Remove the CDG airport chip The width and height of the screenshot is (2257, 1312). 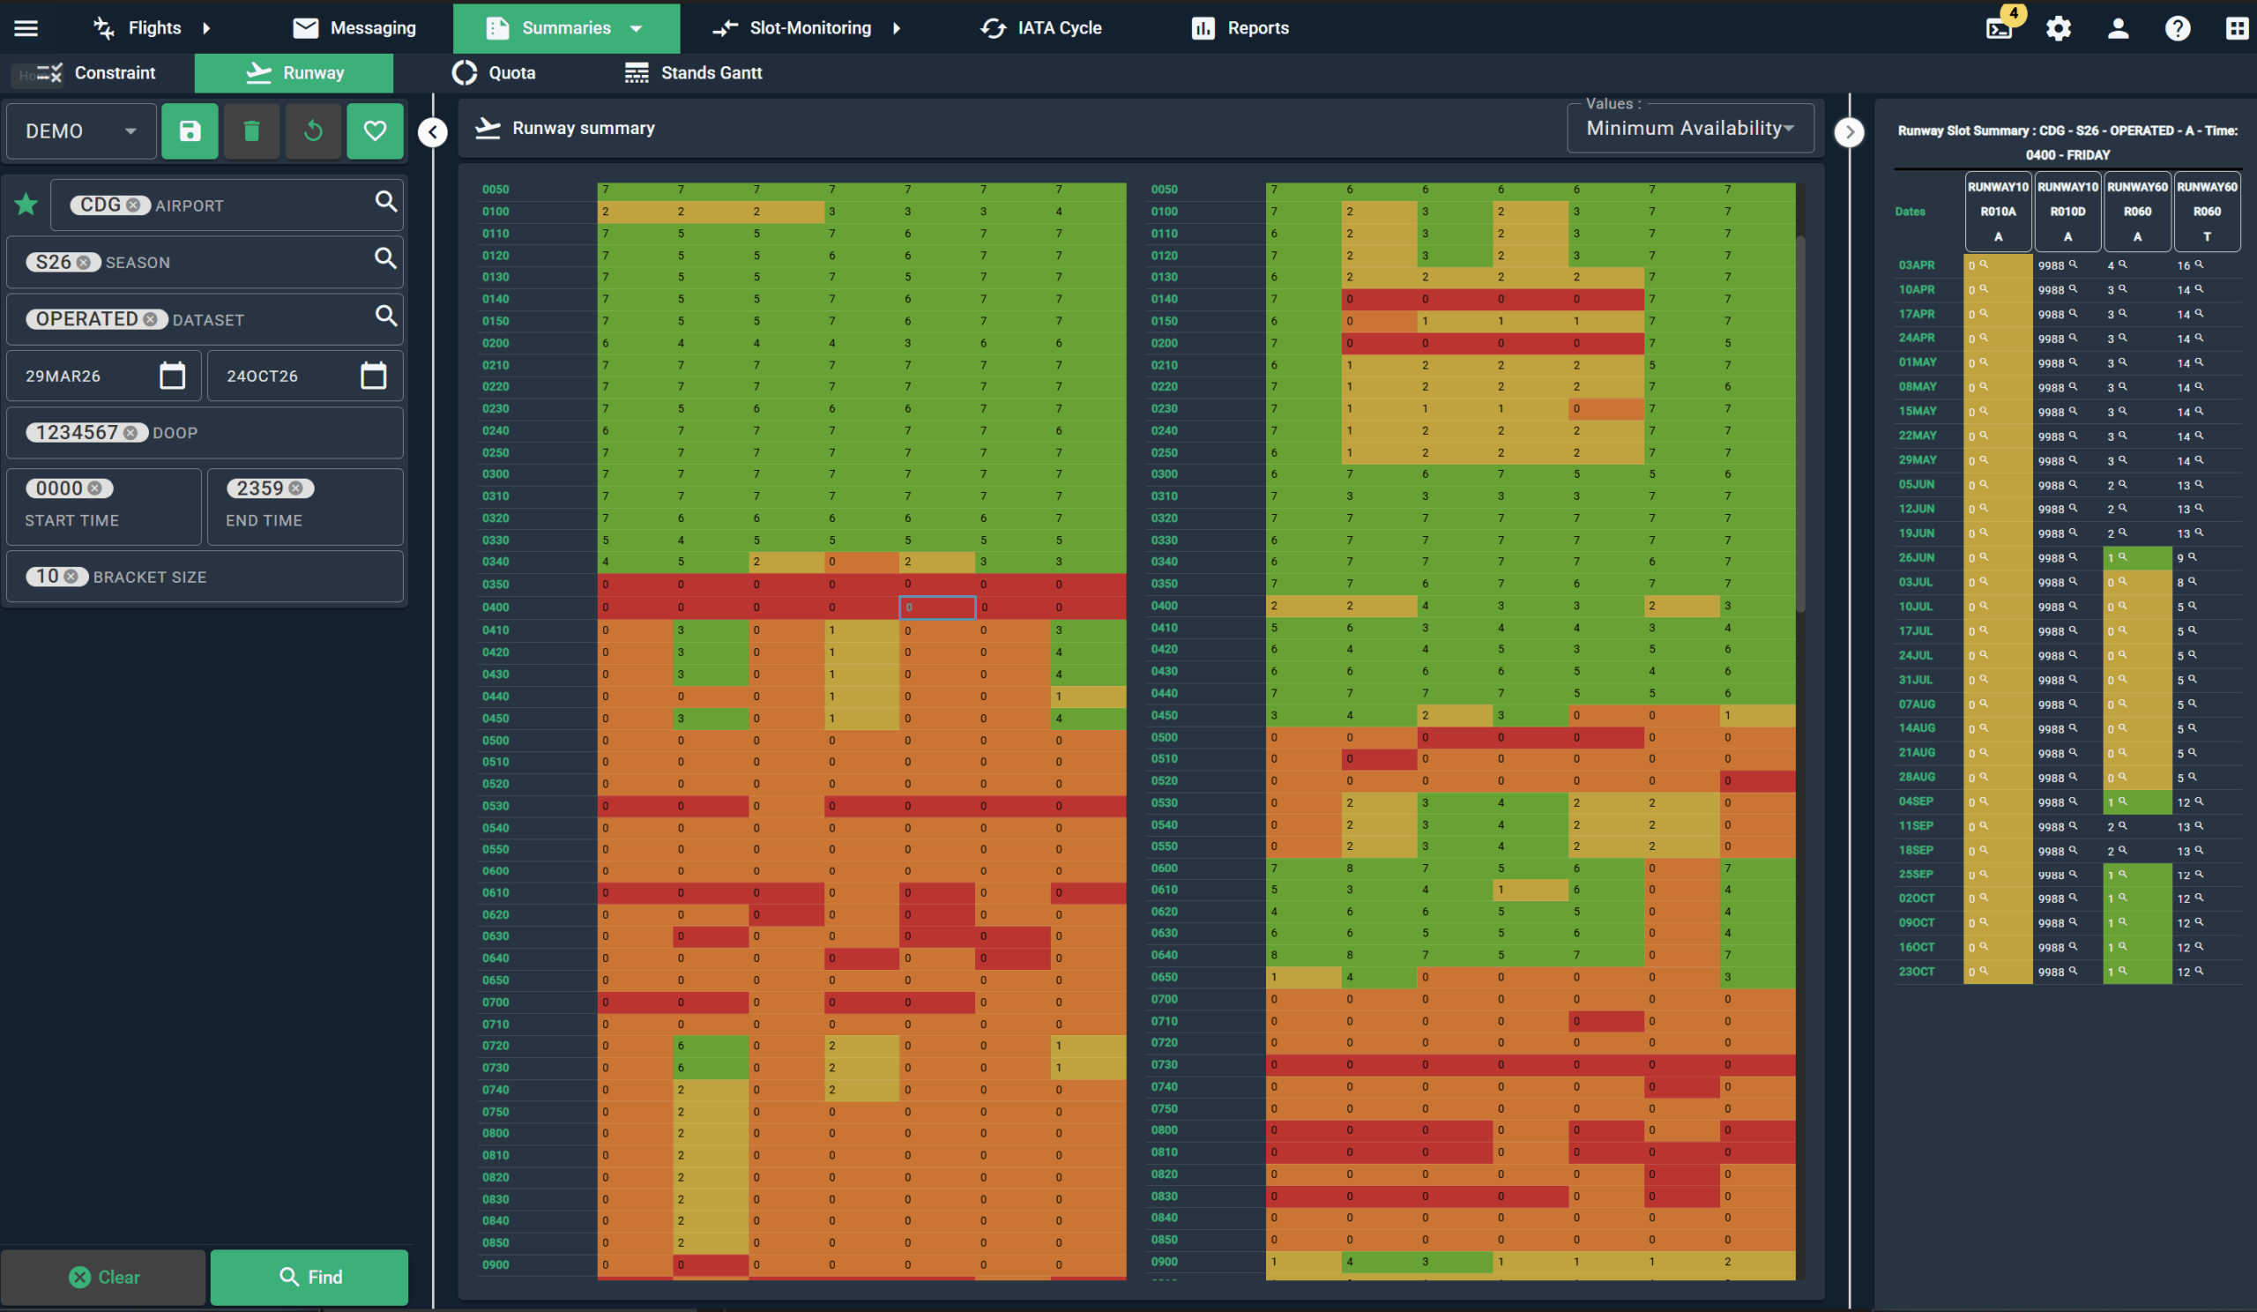[x=133, y=205]
